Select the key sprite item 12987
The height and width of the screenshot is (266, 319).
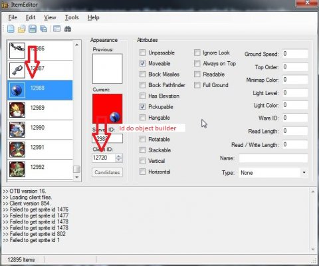tap(17, 70)
